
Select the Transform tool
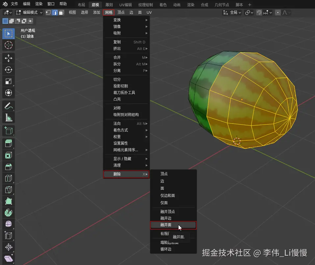pyautogui.click(x=9, y=93)
